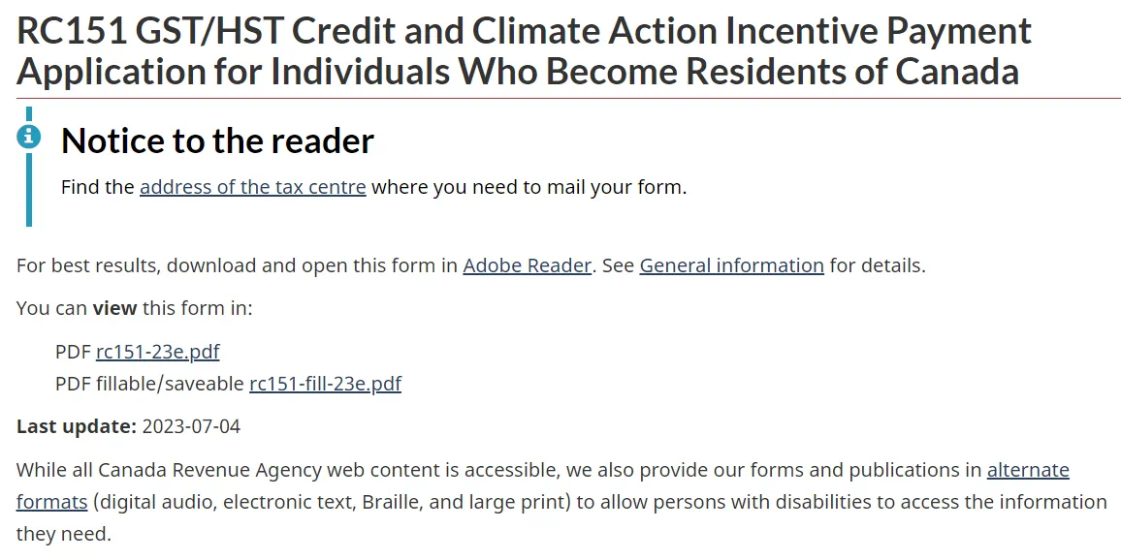Visit the alternate formats link
This screenshot has height=560, width=1121.
1028,471
